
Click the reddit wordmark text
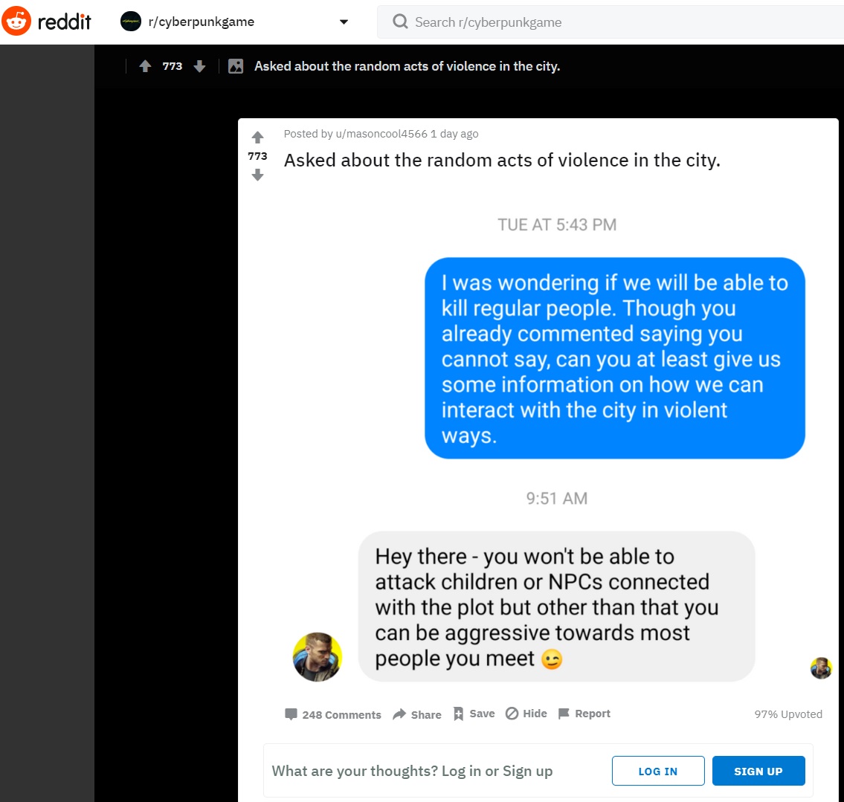[x=64, y=22]
